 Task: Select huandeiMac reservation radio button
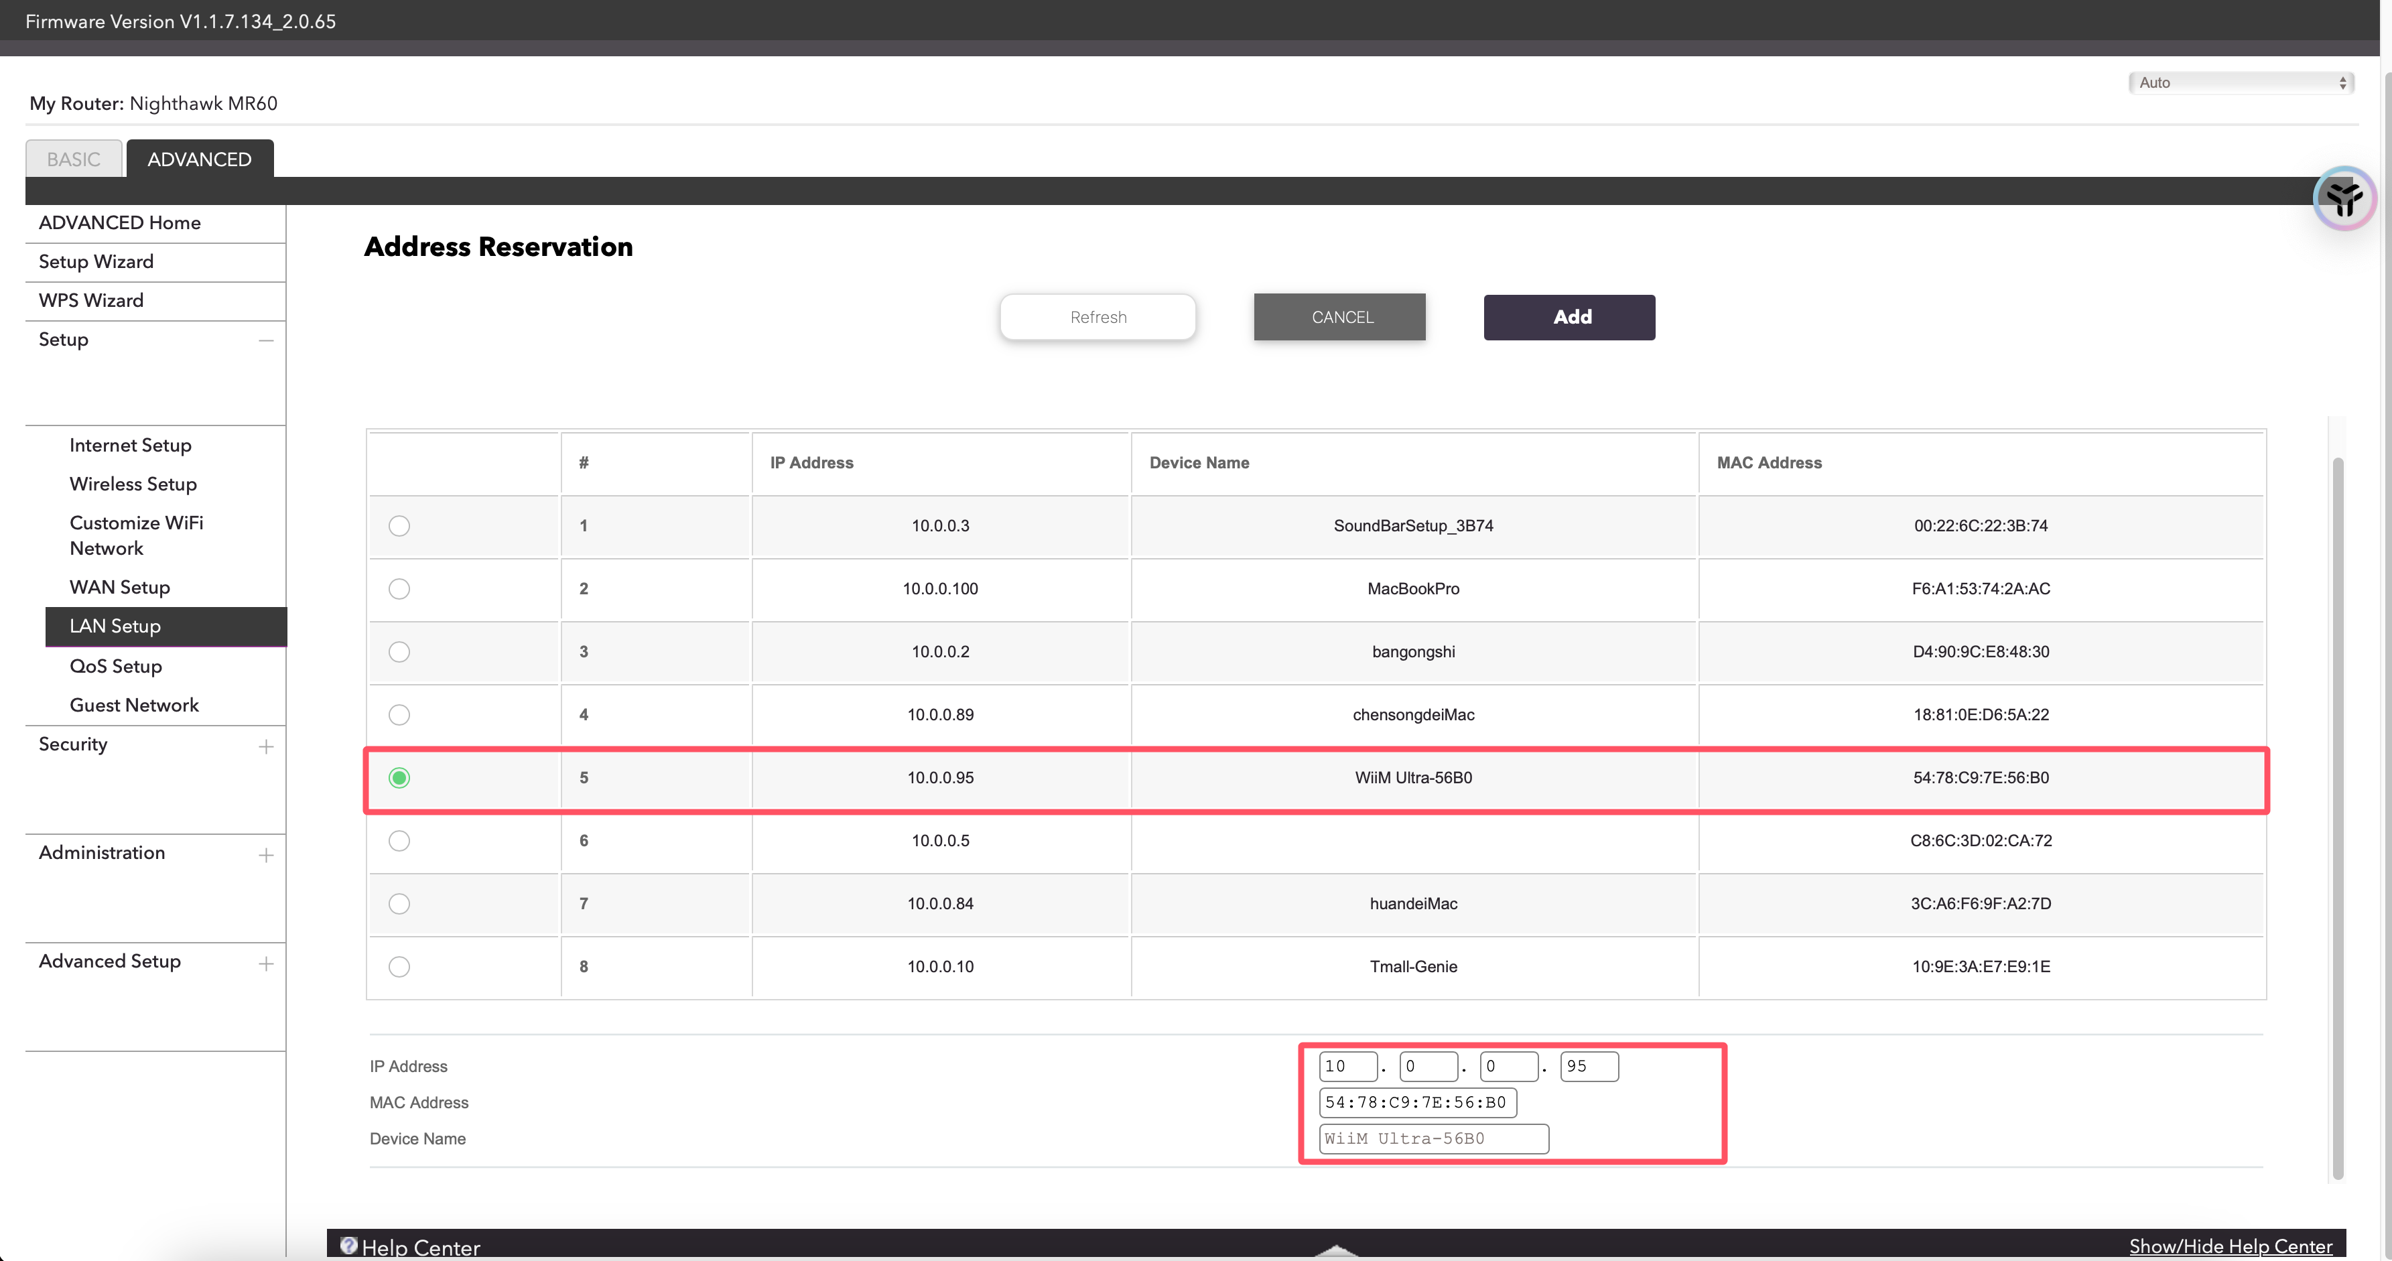click(399, 903)
